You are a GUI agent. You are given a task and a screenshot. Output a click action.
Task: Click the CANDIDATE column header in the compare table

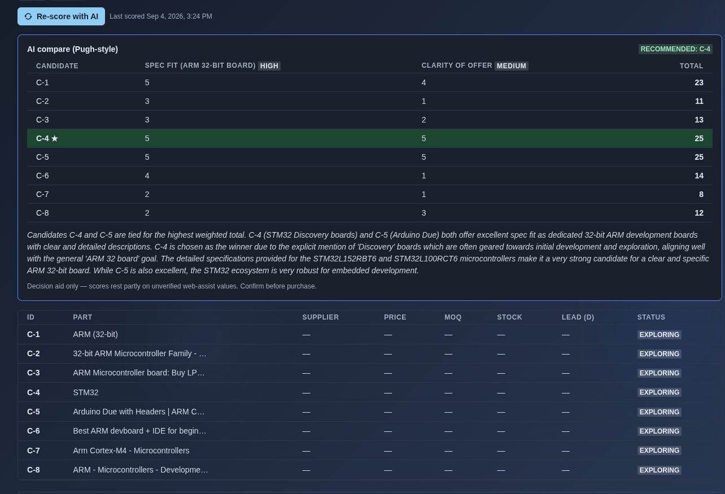[57, 66]
